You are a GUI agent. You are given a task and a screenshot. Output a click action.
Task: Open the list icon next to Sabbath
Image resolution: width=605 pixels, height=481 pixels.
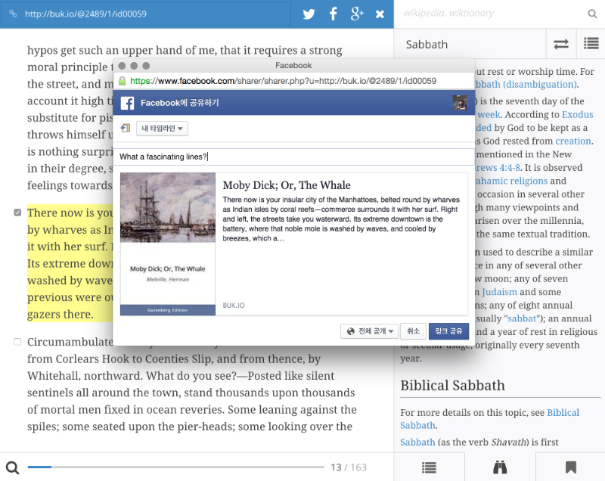click(591, 44)
